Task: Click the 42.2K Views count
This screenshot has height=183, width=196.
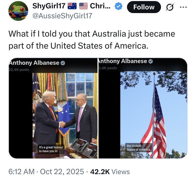Action: pos(110,171)
